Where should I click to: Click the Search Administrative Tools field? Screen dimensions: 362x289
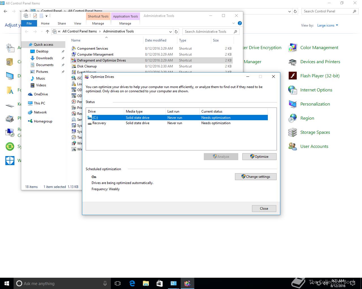click(x=208, y=32)
